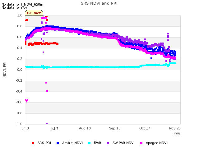Click the -0.8 y-axis tick label

click(19, 113)
